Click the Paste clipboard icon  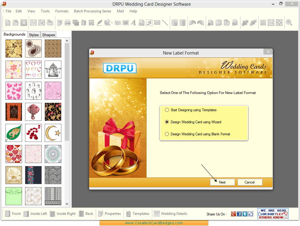click(x=227, y=23)
